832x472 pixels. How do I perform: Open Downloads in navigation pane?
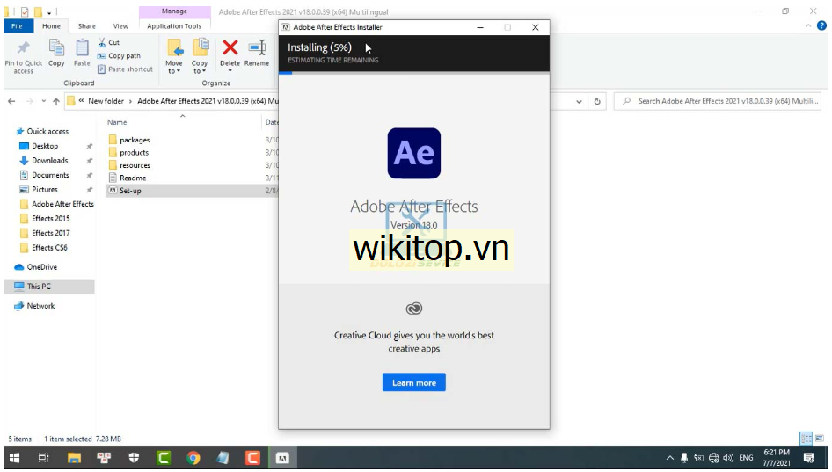[x=49, y=160]
